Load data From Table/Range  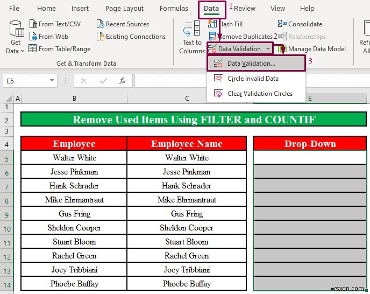point(60,49)
